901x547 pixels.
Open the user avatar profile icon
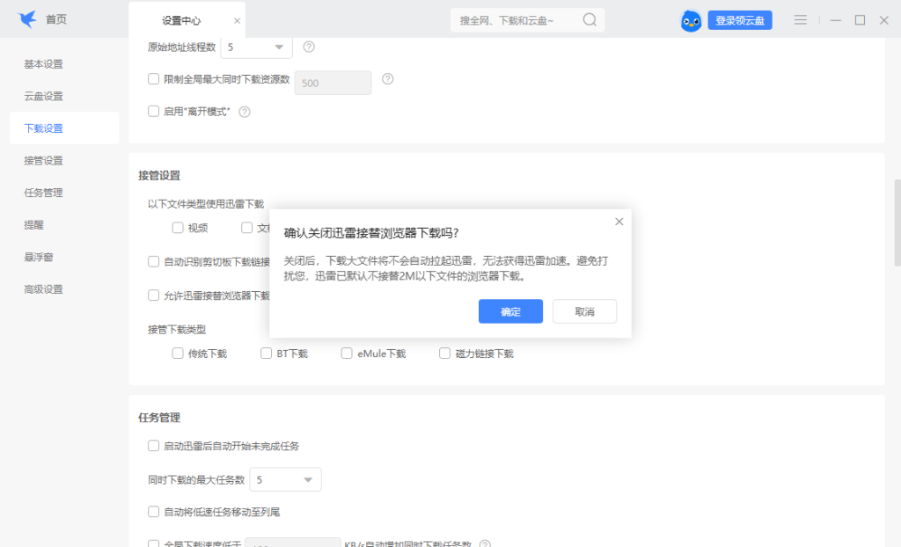[x=691, y=19]
